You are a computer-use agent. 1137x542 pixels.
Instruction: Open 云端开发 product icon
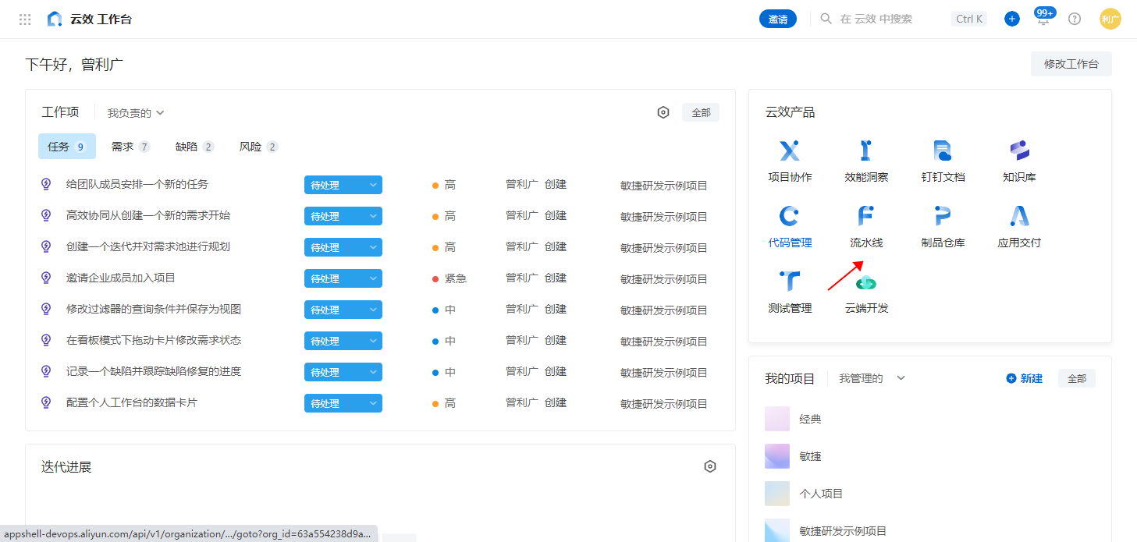point(866,282)
